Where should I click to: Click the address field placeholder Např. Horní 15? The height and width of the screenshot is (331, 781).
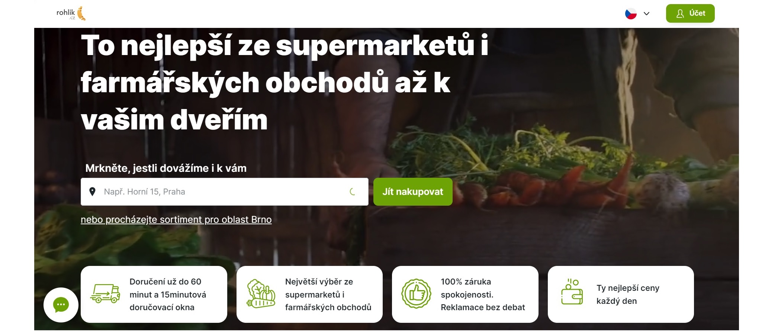(144, 192)
